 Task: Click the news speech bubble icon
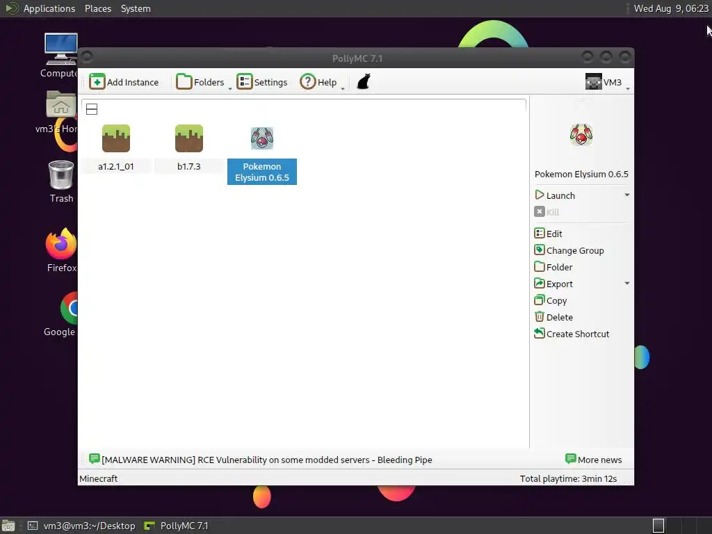[95, 459]
